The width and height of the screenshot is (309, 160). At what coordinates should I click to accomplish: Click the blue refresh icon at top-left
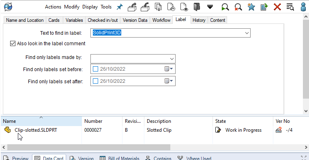(x=8, y=7)
